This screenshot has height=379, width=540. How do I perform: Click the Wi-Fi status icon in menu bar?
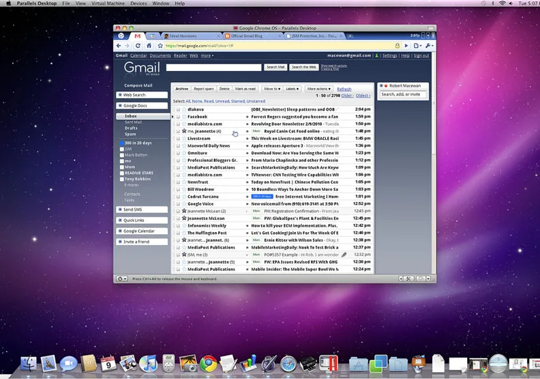coord(502,3)
